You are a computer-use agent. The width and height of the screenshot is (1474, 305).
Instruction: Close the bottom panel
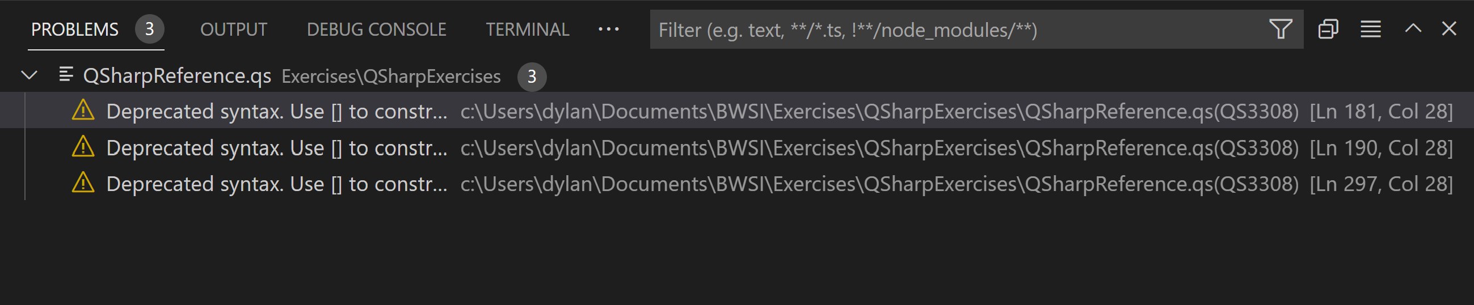(1448, 29)
